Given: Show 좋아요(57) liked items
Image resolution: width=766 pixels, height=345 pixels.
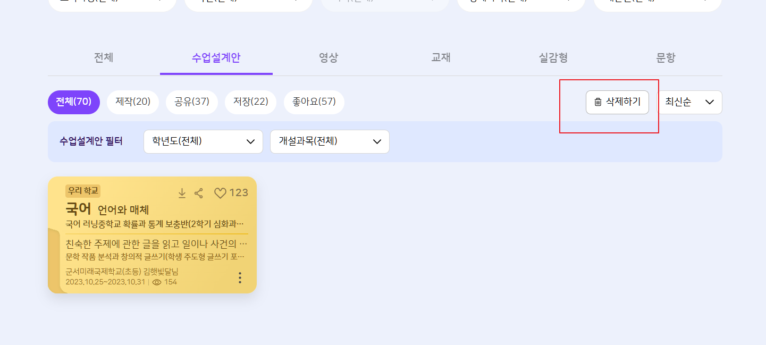Looking at the screenshot, I should point(314,102).
